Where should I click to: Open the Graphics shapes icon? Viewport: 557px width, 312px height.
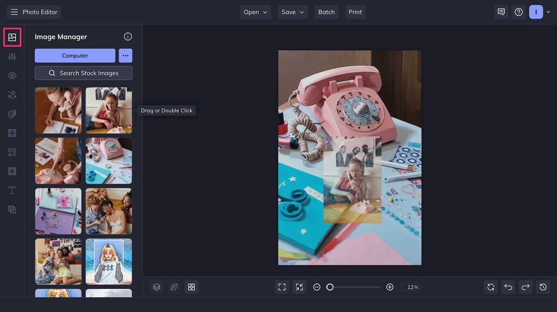(12, 152)
